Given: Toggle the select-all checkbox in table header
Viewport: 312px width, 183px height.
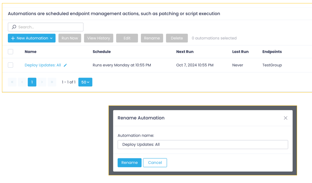Looking at the screenshot, I should [x=10, y=52].
